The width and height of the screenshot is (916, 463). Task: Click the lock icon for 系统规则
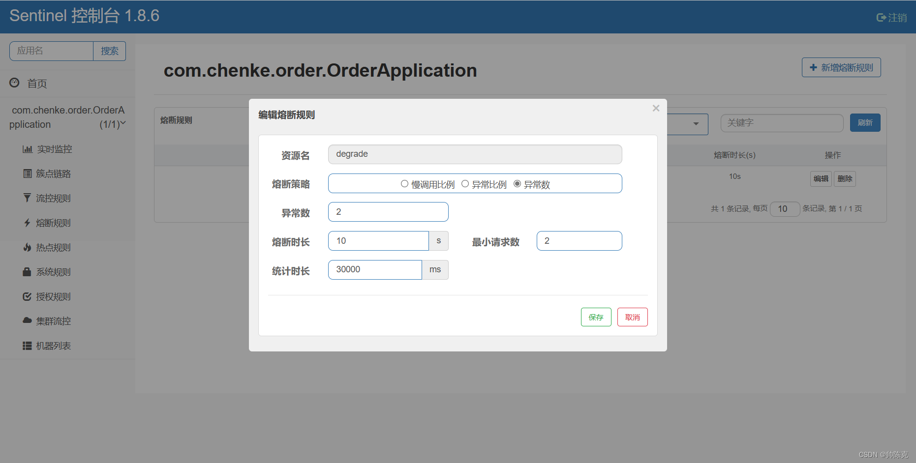coord(27,271)
